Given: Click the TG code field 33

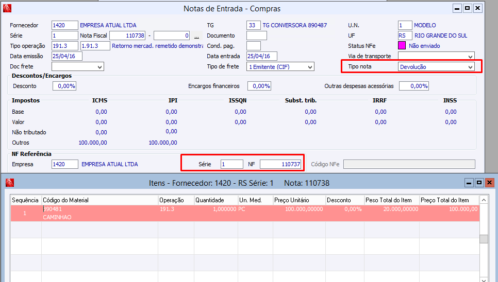Looking at the screenshot, I should click(x=254, y=25).
